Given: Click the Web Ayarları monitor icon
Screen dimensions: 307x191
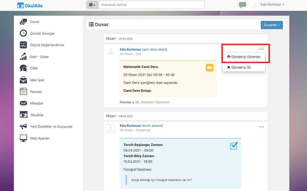Looking at the screenshot, I should point(23,138).
